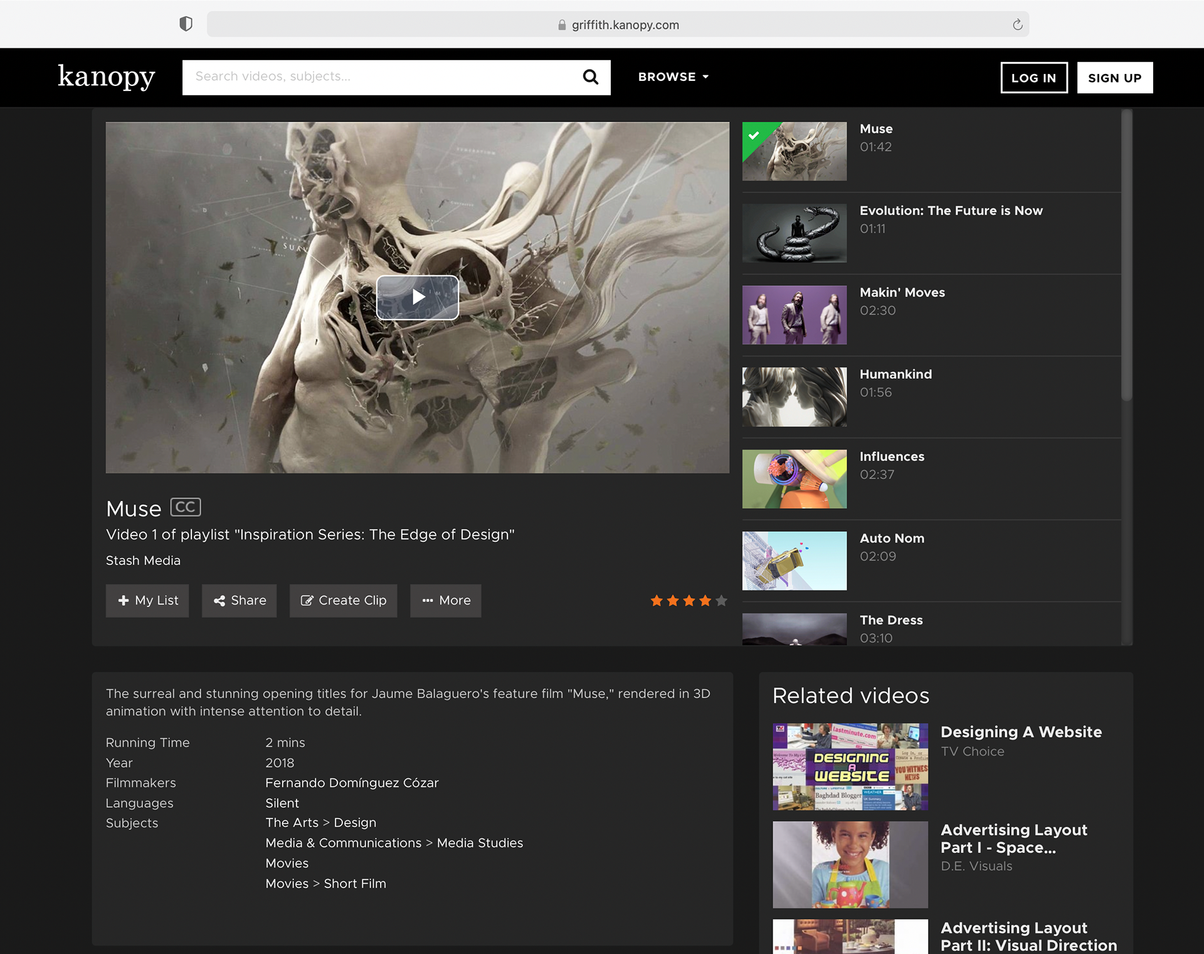Rate the video three stars

689,601
